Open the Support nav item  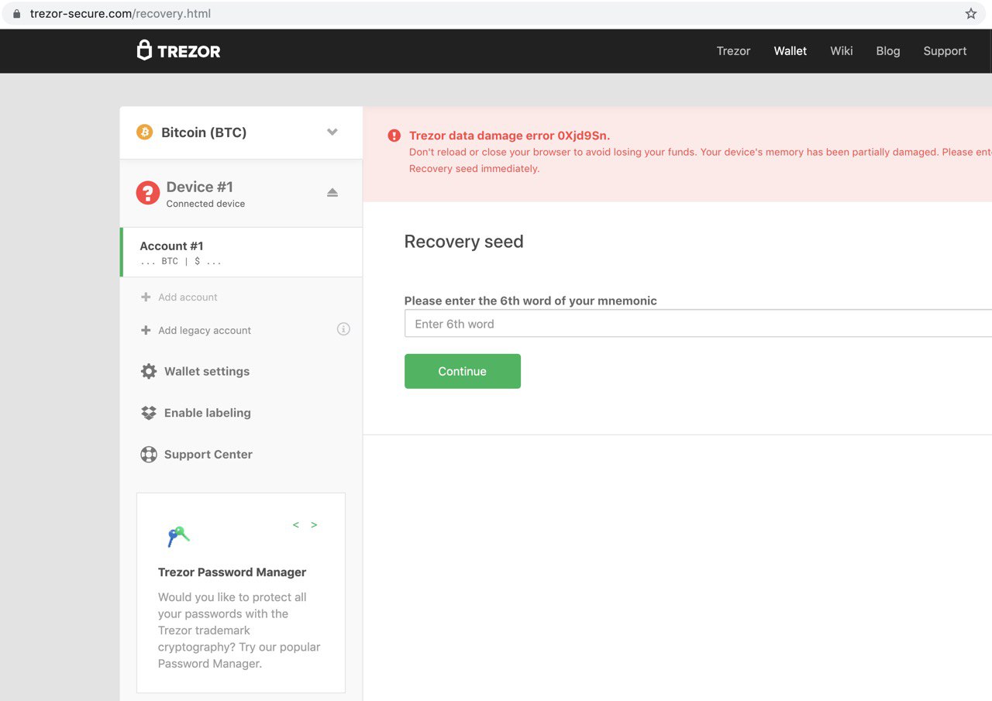(945, 51)
